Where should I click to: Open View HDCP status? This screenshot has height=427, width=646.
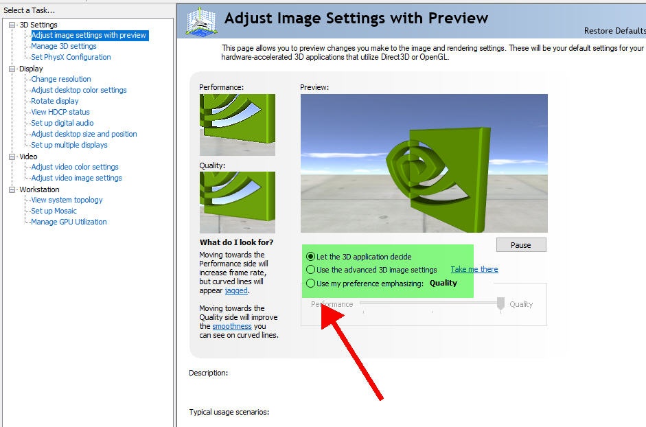[x=60, y=112]
